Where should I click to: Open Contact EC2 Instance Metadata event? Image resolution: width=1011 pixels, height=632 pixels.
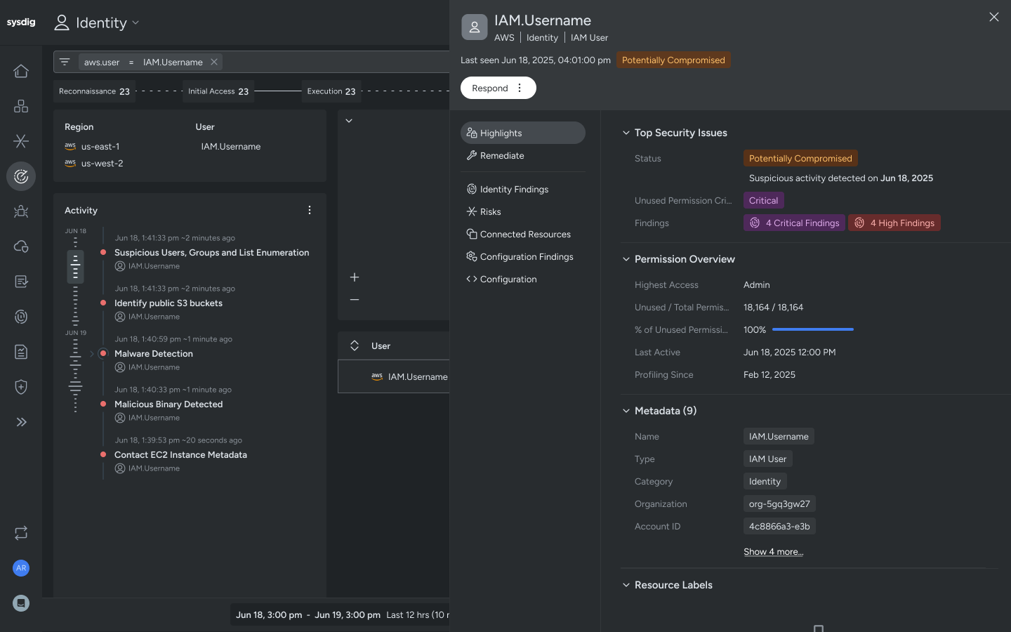pos(180,454)
